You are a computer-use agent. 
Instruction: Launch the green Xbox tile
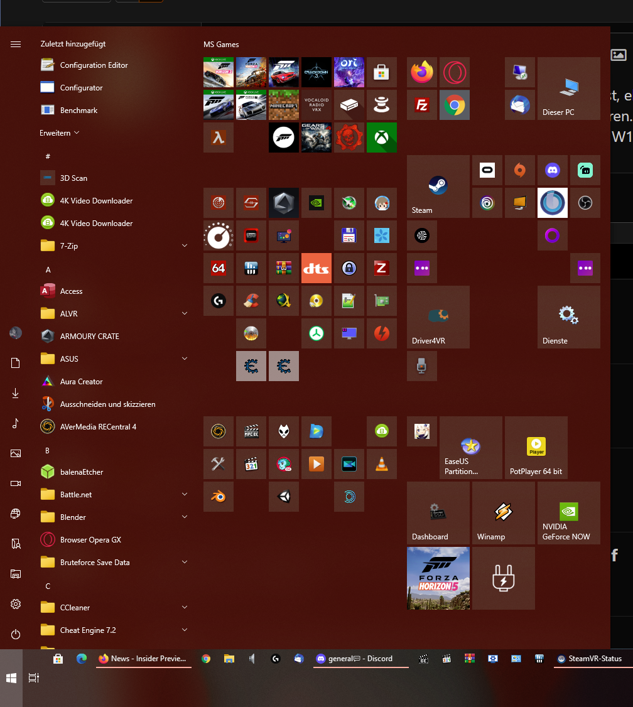pos(381,138)
